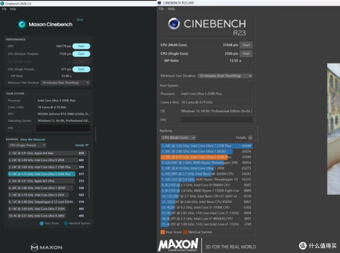The height and width of the screenshot is (253, 340).
Task: Click the Cinebench R23.200 title bar icon
Action: [160, 3]
